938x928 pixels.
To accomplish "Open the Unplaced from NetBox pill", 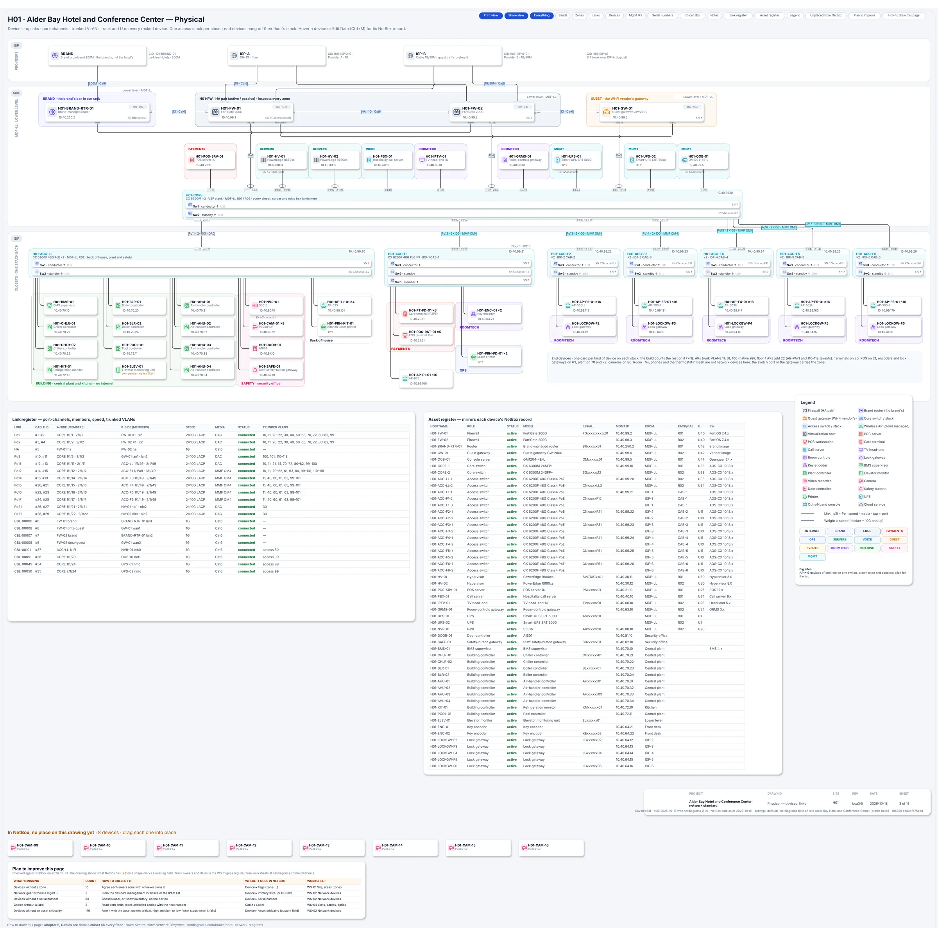I will 826,16.
